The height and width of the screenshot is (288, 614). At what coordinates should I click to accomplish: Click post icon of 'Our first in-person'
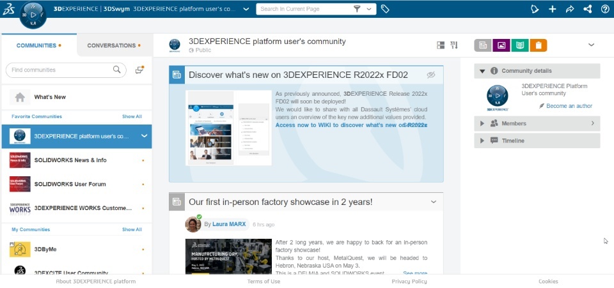[x=177, y=202]
